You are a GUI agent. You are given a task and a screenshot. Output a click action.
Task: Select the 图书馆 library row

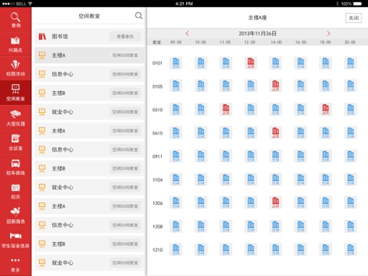tap(89, 36)
